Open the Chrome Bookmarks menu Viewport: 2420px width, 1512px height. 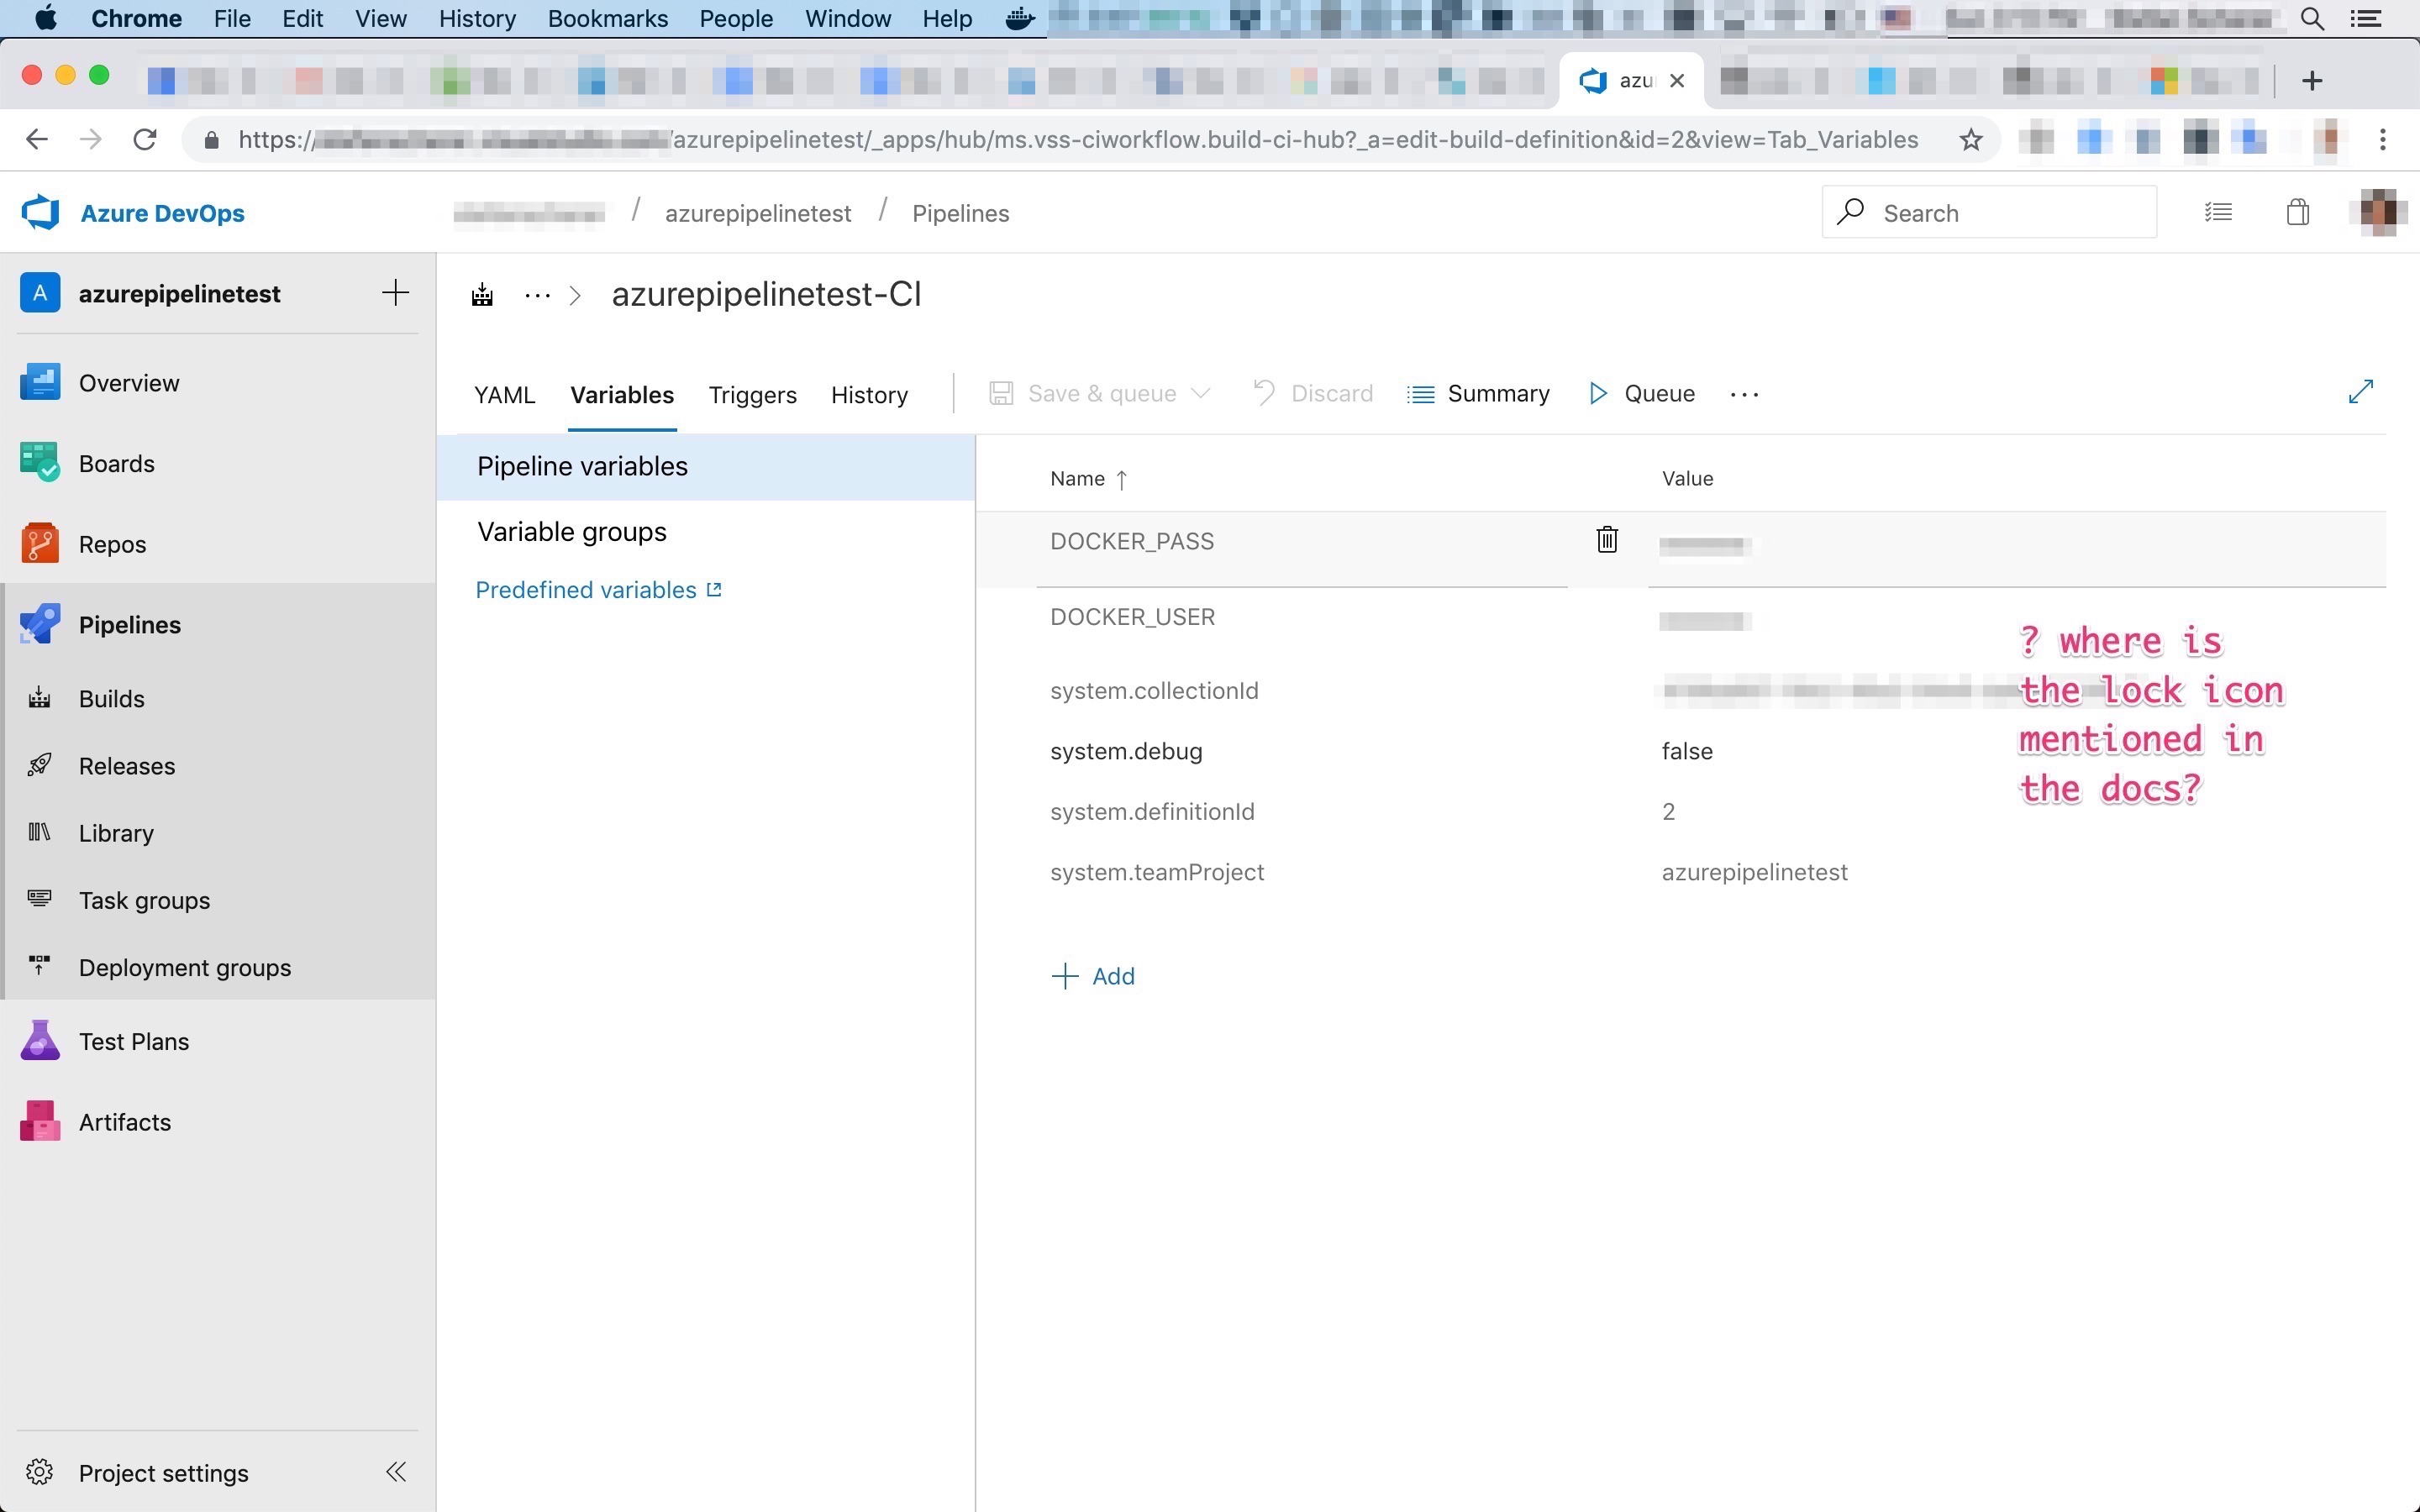[x=607, y=19]
